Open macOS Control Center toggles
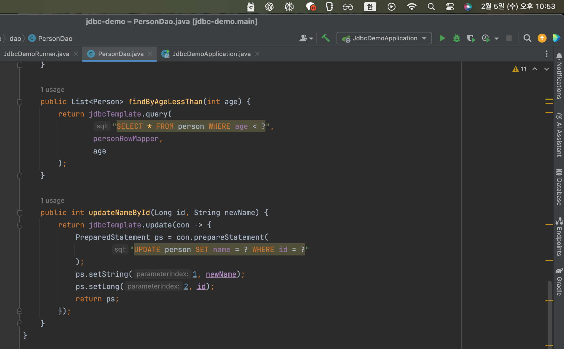Screen dimensions: 564x349 click(450, 7)
